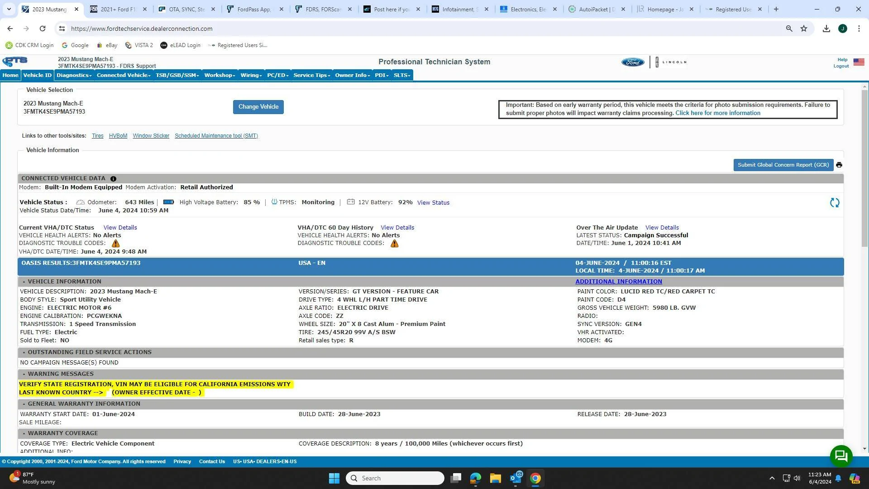The image size is (869, 489).
Task: Go to the Home menu item
Action: click(10, 75)
